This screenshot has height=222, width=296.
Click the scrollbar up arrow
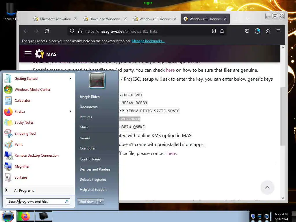coord(283,47)
